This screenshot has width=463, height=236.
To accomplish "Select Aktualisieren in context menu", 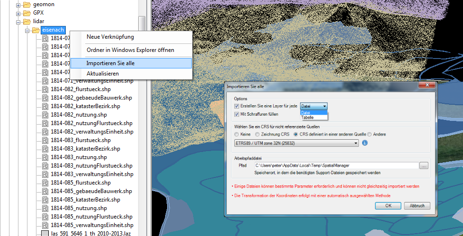I will click(x=131, y=74).
